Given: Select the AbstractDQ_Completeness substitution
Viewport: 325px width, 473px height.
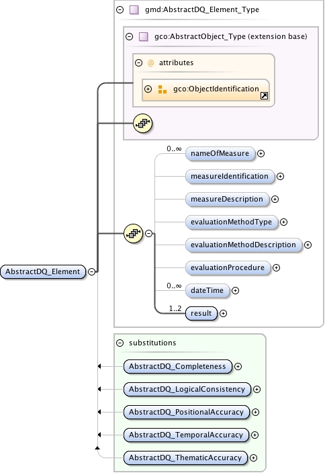Looking at the screenshot, I should coord(178,367).
